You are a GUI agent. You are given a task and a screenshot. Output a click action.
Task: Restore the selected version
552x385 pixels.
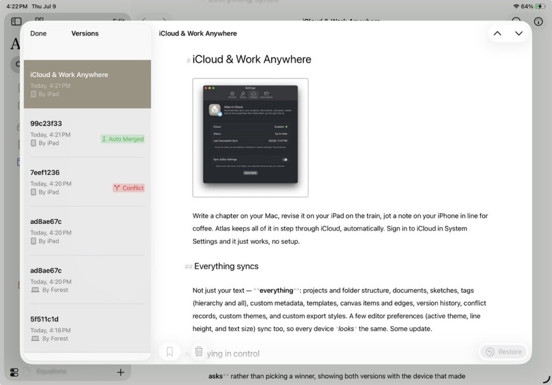tap(503, 352)
